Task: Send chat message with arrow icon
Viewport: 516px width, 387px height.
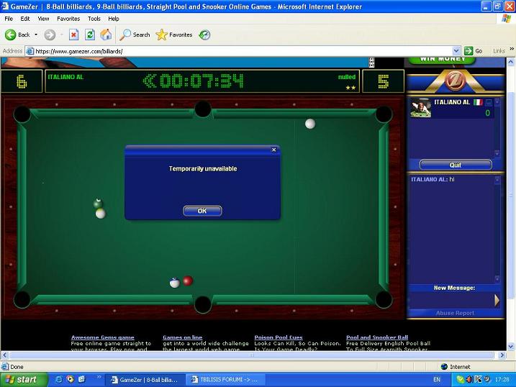Action: (497, 300)
